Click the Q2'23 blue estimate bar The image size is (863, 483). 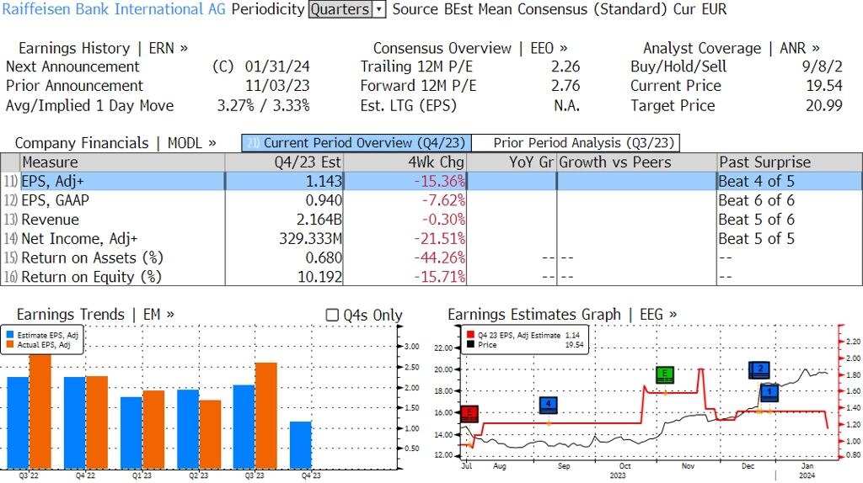tap(188, 430)
